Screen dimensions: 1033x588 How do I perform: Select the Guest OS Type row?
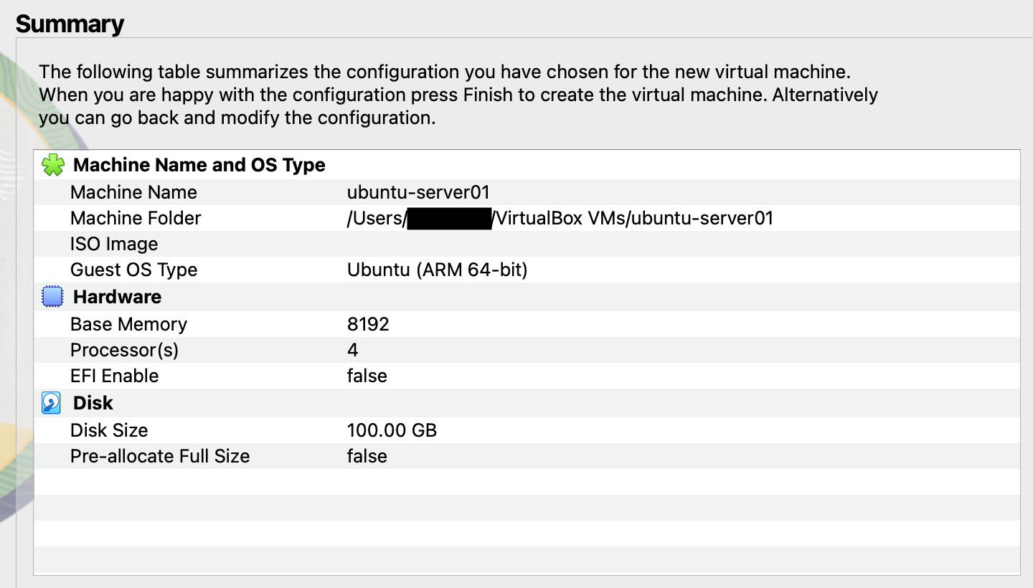[x=527, y=270]
